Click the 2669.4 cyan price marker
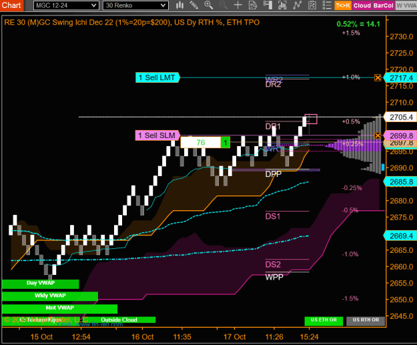Viewport: 417px width, 345px height. (400, 236)
